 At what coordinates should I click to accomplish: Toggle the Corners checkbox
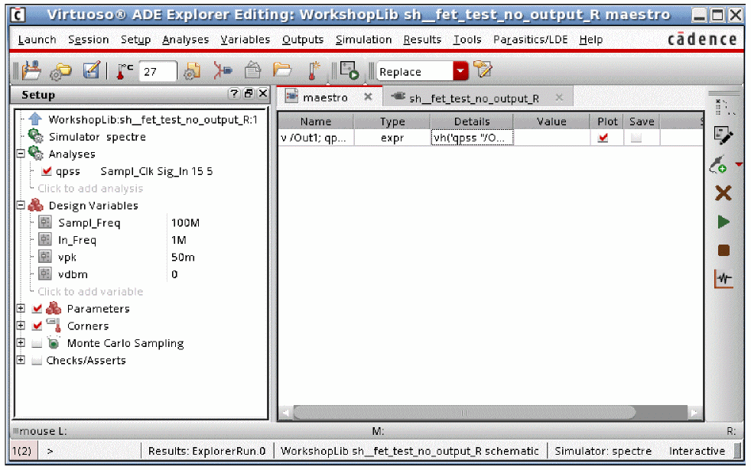37,326
